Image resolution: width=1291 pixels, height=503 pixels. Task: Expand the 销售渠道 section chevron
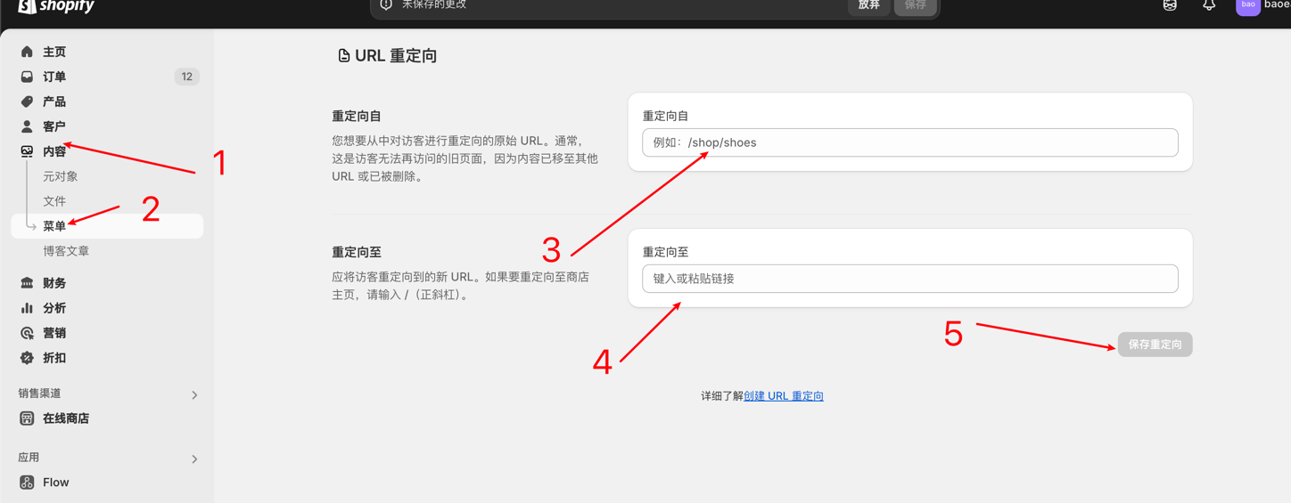(x=194, y=395)
